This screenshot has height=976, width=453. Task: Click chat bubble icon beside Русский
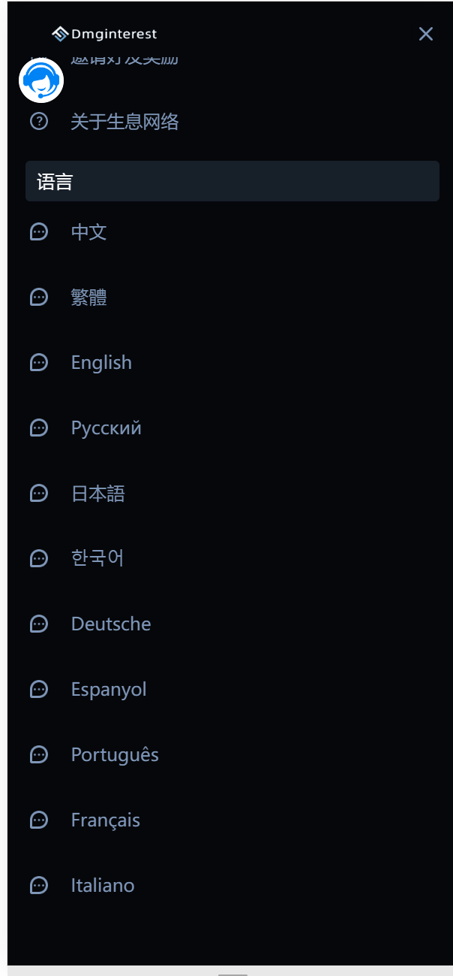pyautogui.click(x=39, y=428)
